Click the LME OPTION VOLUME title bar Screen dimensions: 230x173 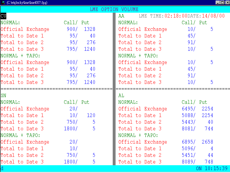[x=115, y=9]
